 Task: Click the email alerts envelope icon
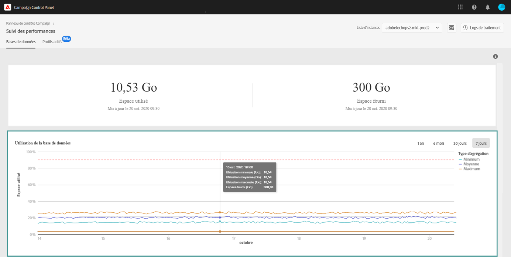pyautogui.click(x=451, y=28)
